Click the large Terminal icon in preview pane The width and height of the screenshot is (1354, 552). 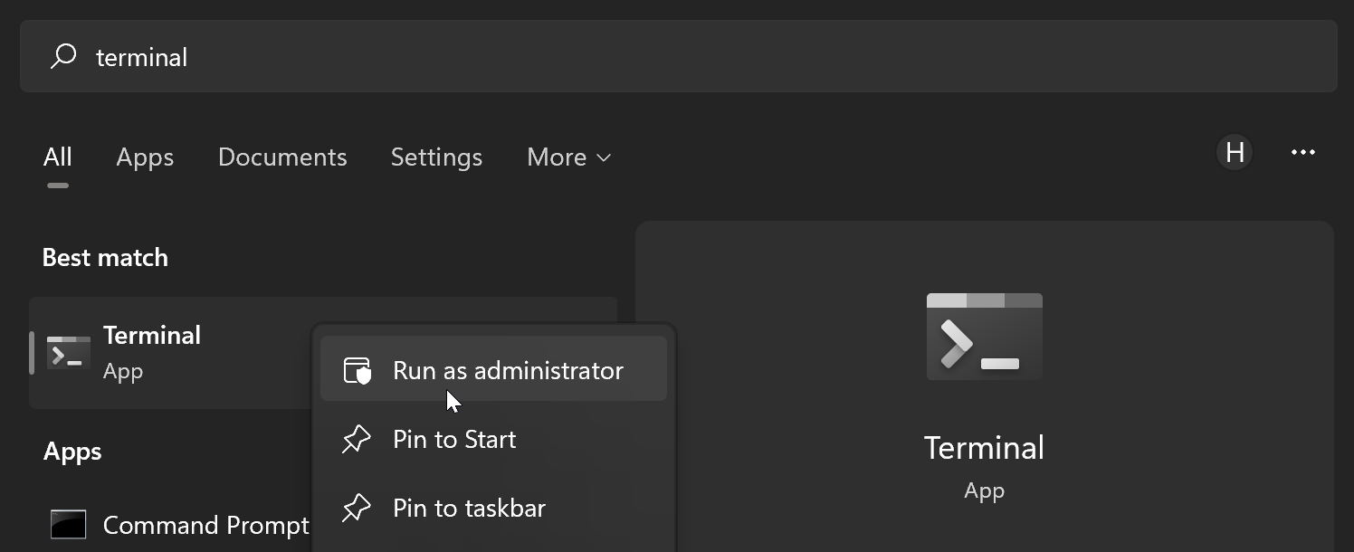[x=984, y=337]
